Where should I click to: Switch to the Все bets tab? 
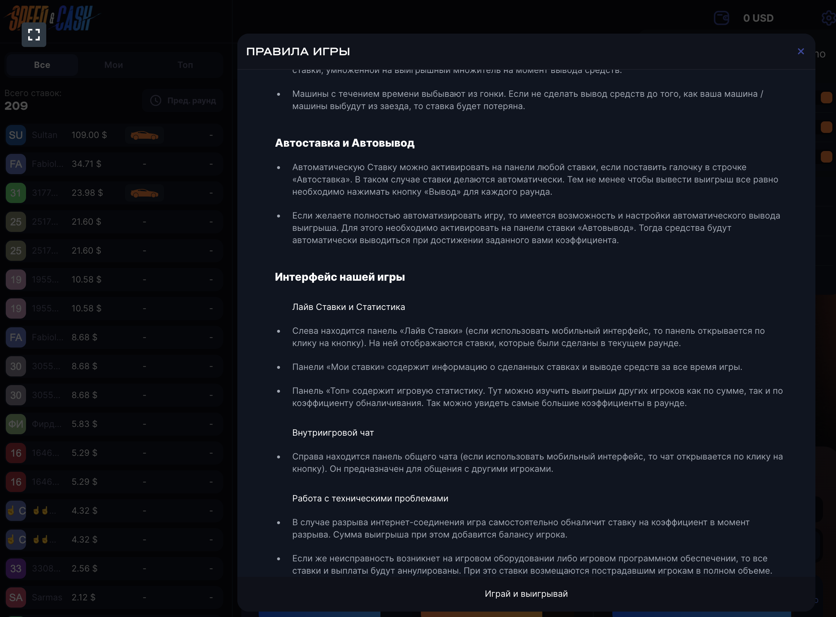pos(42,65)
